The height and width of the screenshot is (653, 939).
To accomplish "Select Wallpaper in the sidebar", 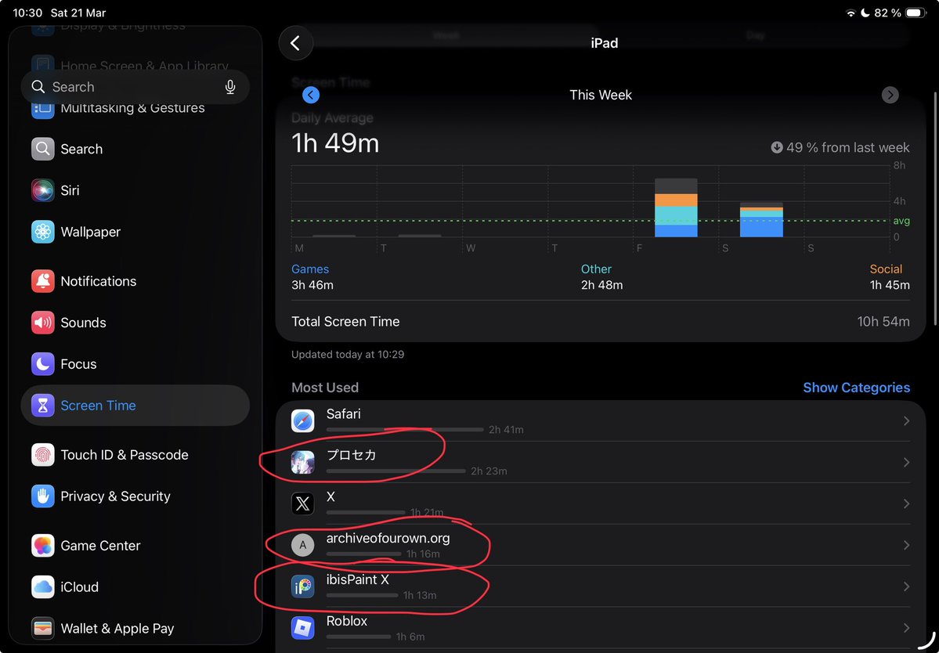I will pos(135,232).
